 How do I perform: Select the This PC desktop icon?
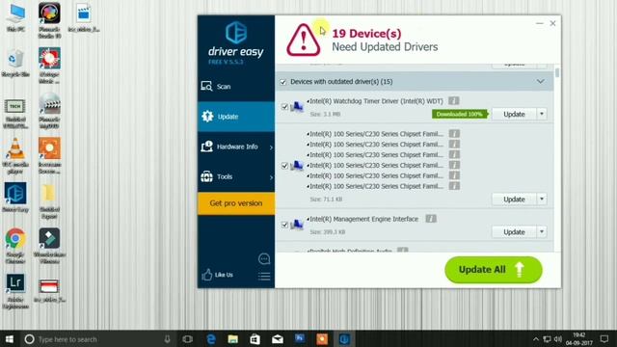click(x=15, y=17)
